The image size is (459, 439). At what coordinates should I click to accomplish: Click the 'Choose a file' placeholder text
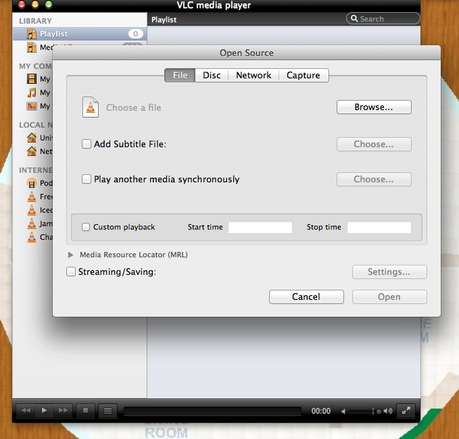[133, 107]
